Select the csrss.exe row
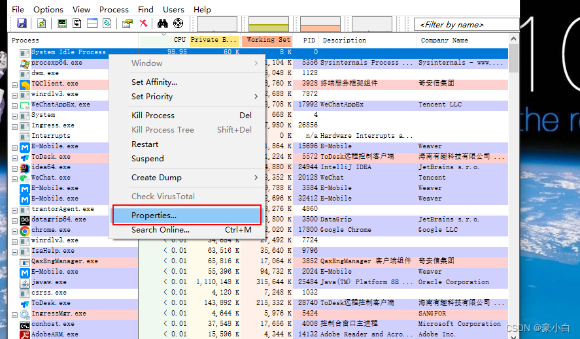Viewport: 580px width, 339px height. pos(259,293)
